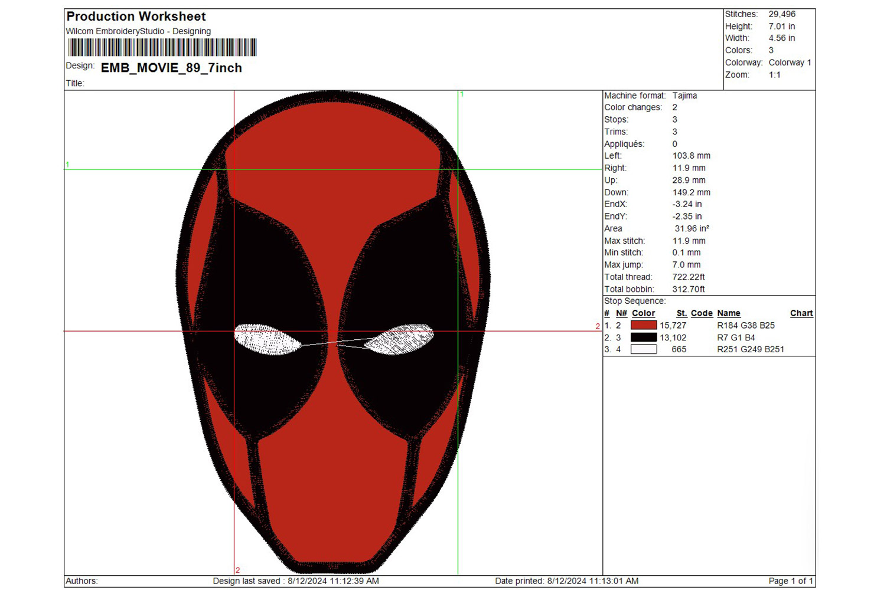Click the Deadpool mask design preview
The width and height of the screenshot is (887, 590).
click(333, 332)
